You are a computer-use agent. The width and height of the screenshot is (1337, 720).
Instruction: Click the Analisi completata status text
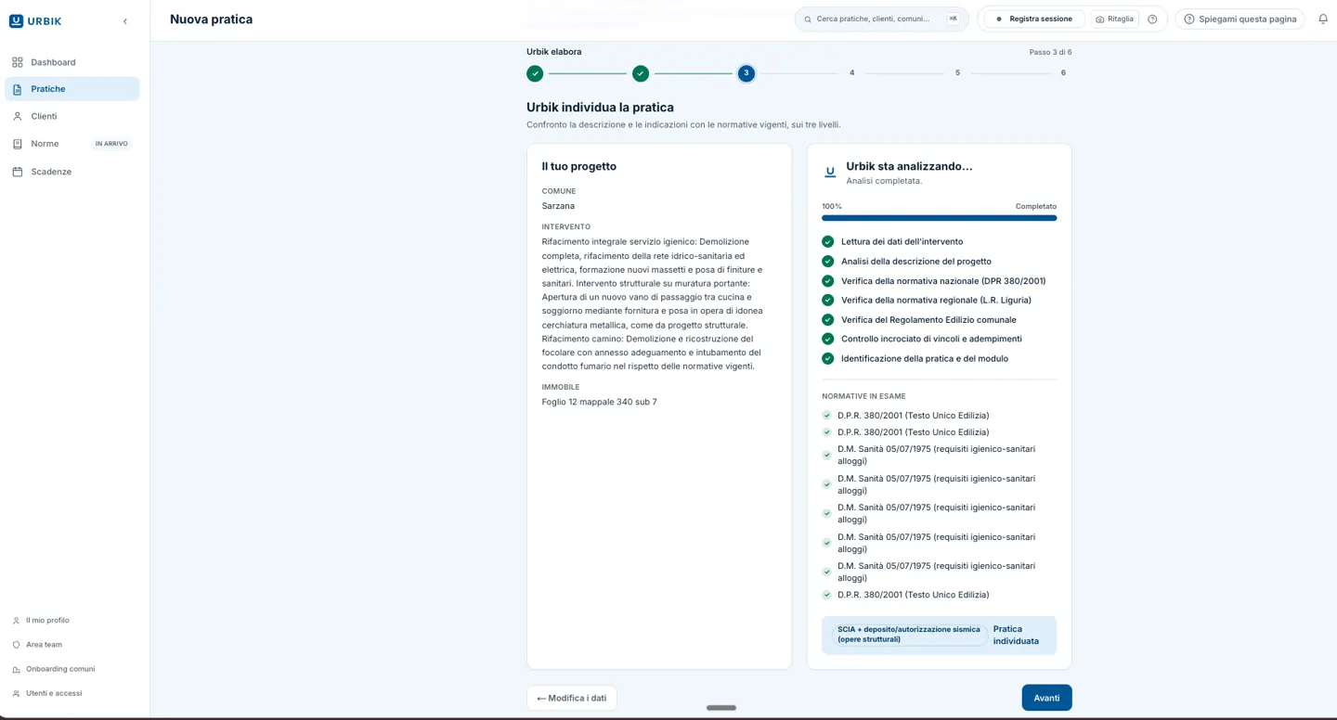(x=884, y=181)
